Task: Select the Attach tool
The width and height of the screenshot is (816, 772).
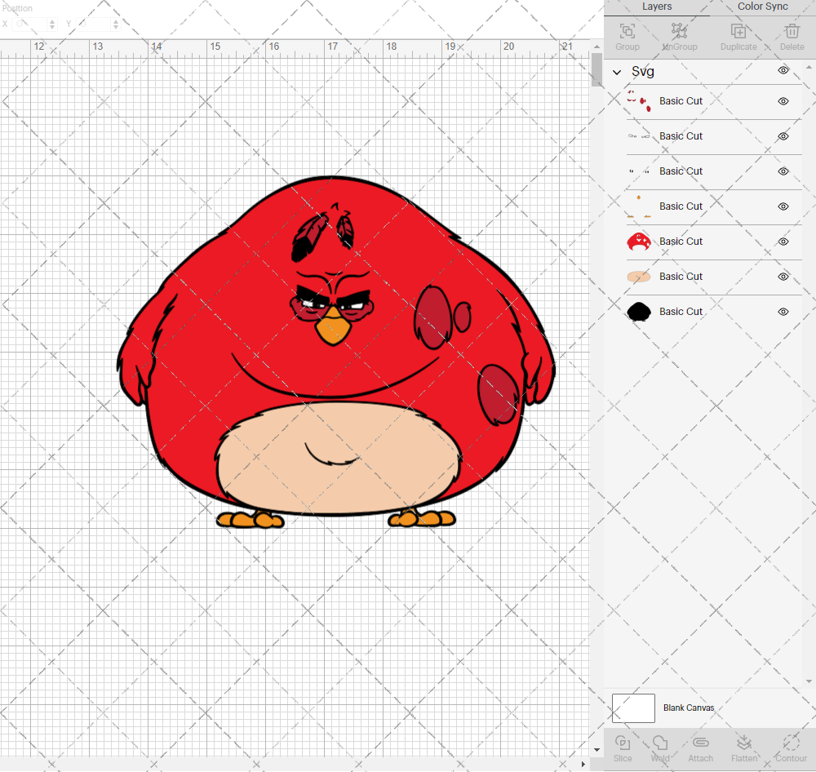Action: (x=700, y=743)
